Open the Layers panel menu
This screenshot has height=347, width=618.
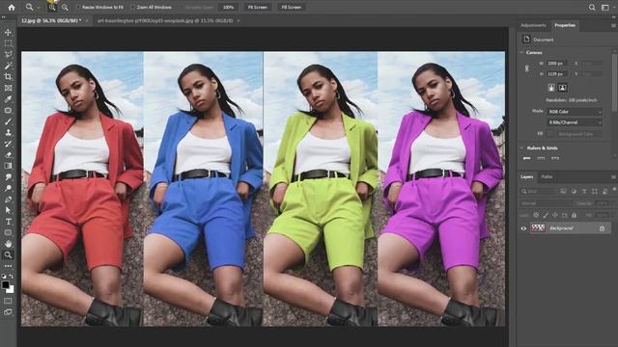613,176
